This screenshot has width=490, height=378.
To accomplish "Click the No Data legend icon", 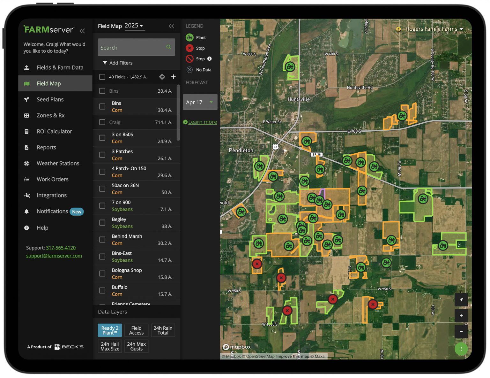I will point(189,70).
